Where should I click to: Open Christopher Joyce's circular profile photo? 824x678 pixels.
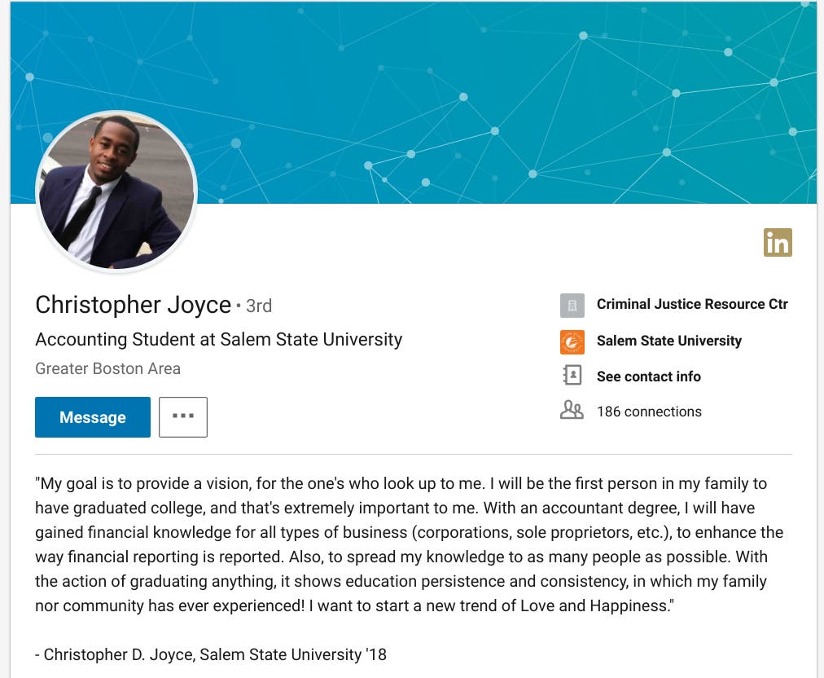tap(116, 191)
